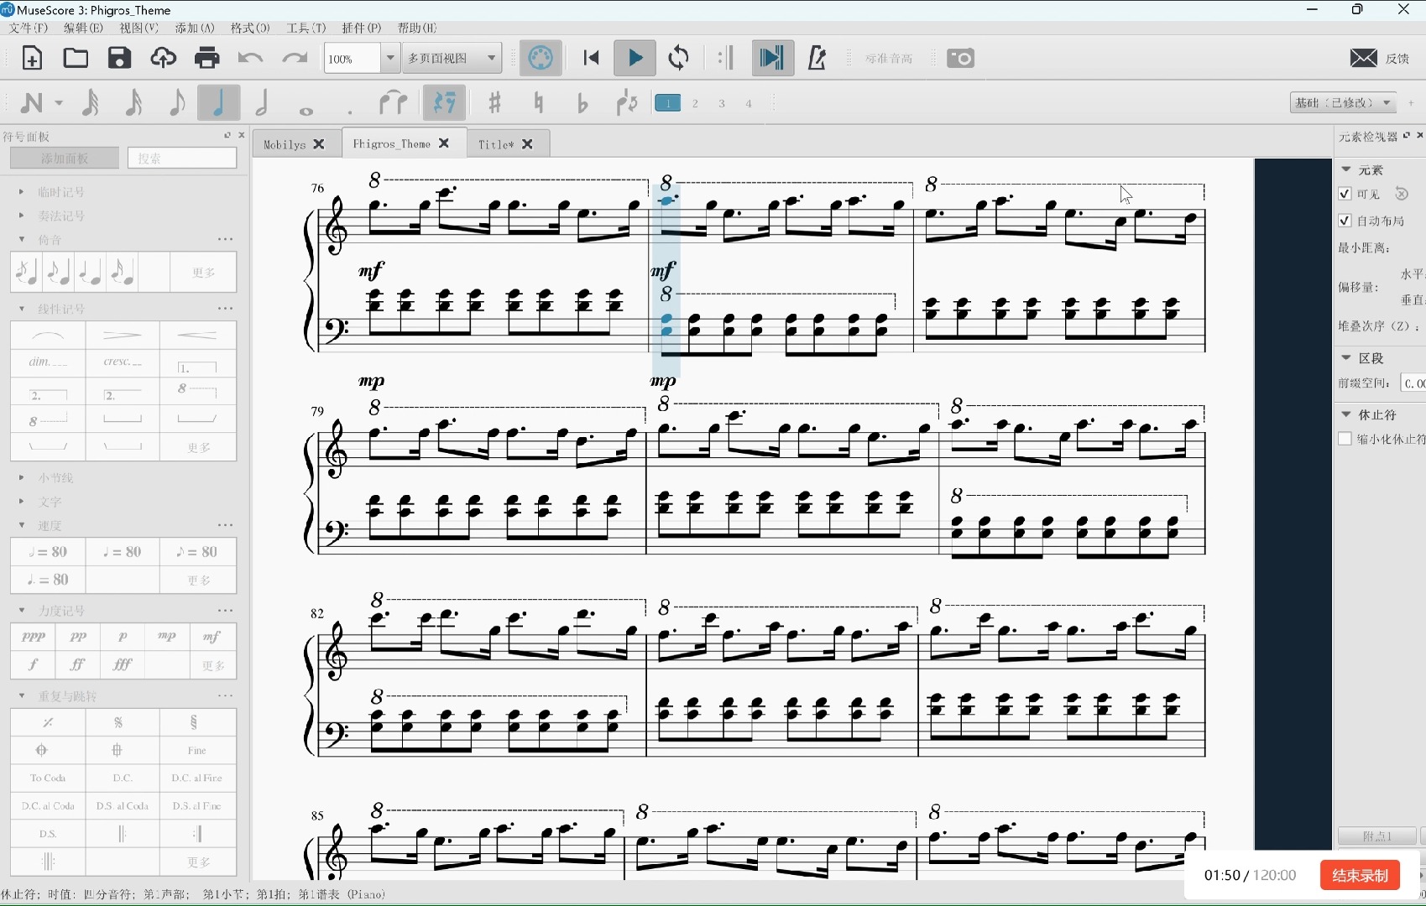Toggle MIDI input icon

(x=541, y=58)
